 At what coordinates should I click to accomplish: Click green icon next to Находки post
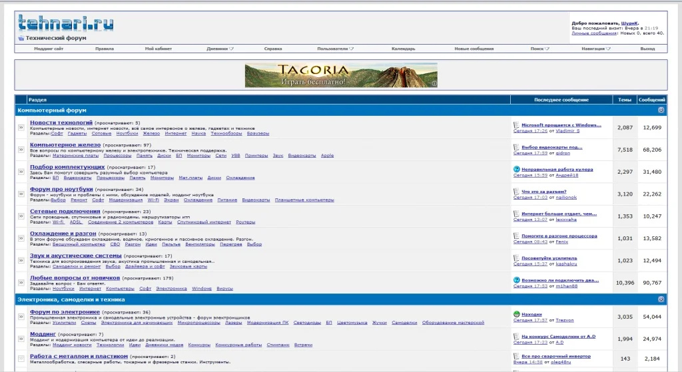516,314
